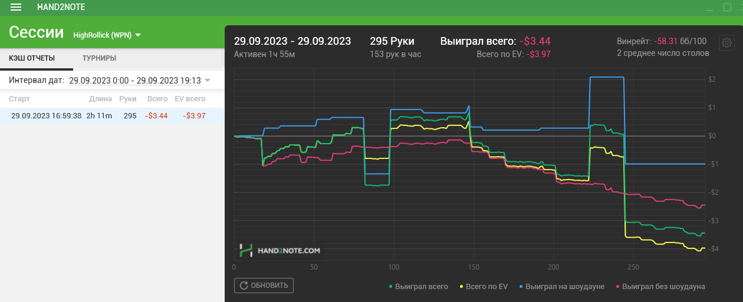Click the ОБНОВИТЬ refresh button
This screenshot has height=302, width=743.
tap(264, 286)
